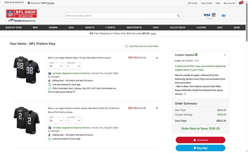Remove the Maxx Crosby jersey item
The height and width of the screenshot is (153, 248).
[157, 58]
